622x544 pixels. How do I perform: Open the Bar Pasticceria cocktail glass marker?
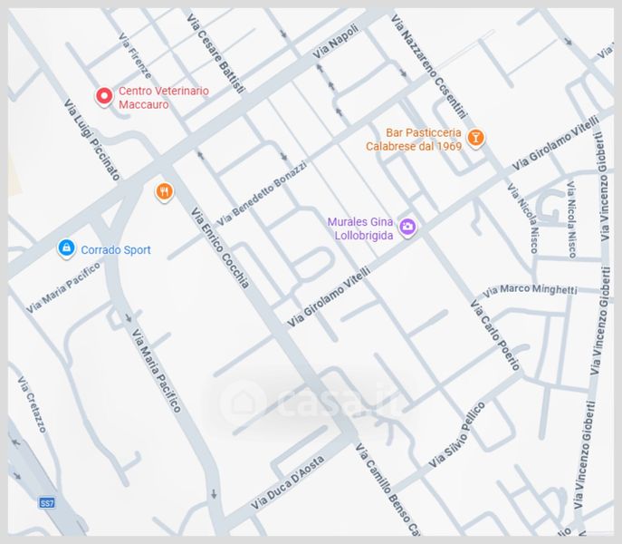[475, 139]
